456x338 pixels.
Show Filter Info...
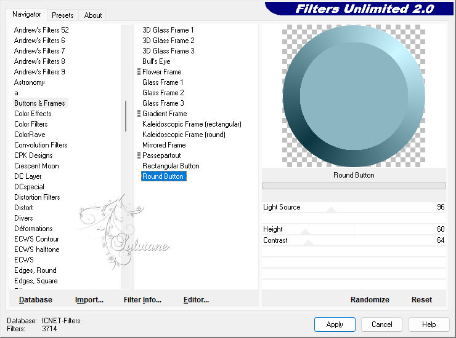(142, 300)
